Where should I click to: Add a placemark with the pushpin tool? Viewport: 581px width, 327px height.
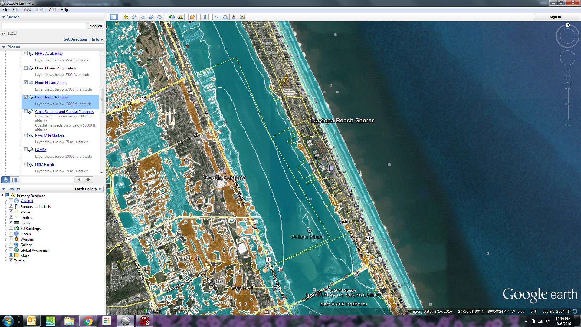[x=126, y=17]
